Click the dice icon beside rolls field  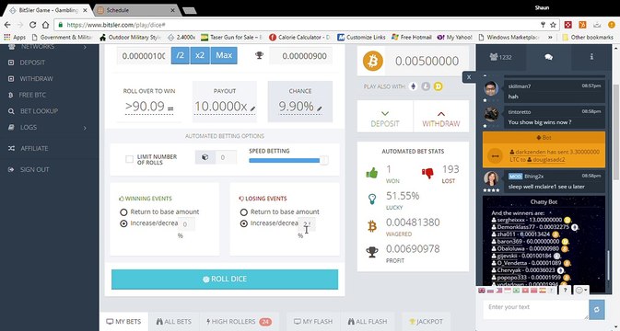point(205,157)
